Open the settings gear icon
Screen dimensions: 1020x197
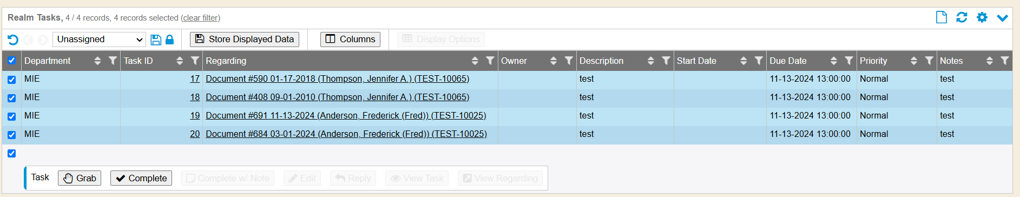click(x=982, y=17)
